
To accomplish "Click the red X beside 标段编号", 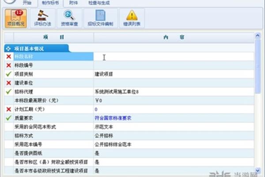I will point(9,65).
